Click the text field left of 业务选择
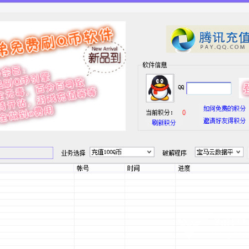The width and height of the screenshot is (249, 249). tap(26, 153)
